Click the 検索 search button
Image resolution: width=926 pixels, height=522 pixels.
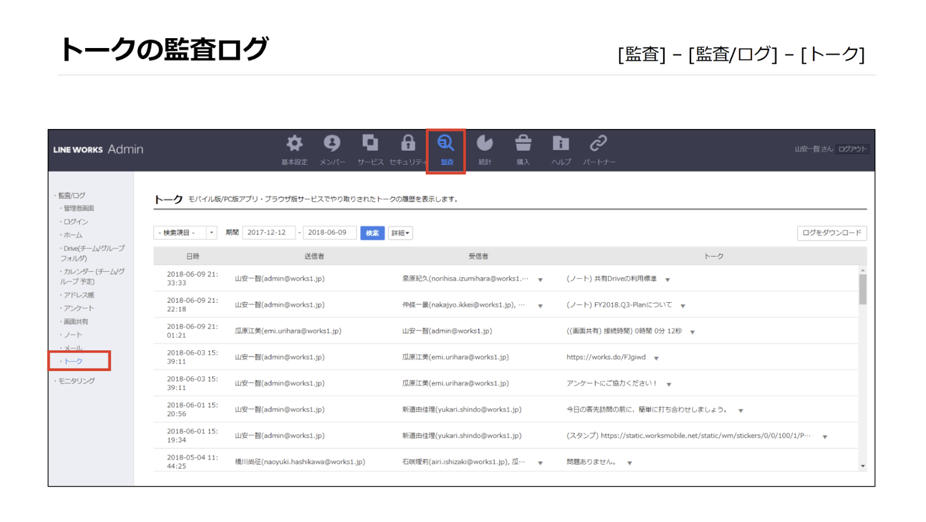(x=372, y=233)
